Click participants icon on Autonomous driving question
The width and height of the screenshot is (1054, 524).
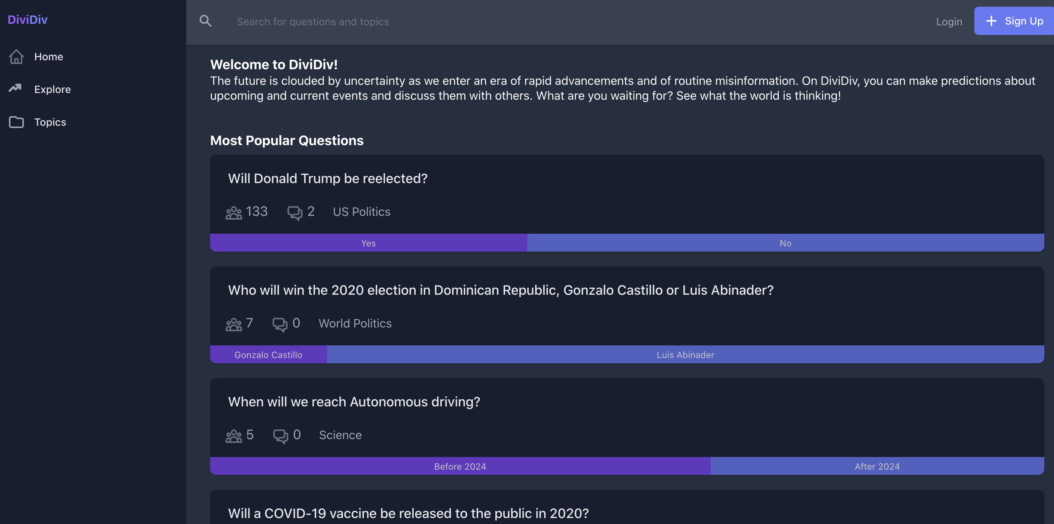[x=234, y=436]
